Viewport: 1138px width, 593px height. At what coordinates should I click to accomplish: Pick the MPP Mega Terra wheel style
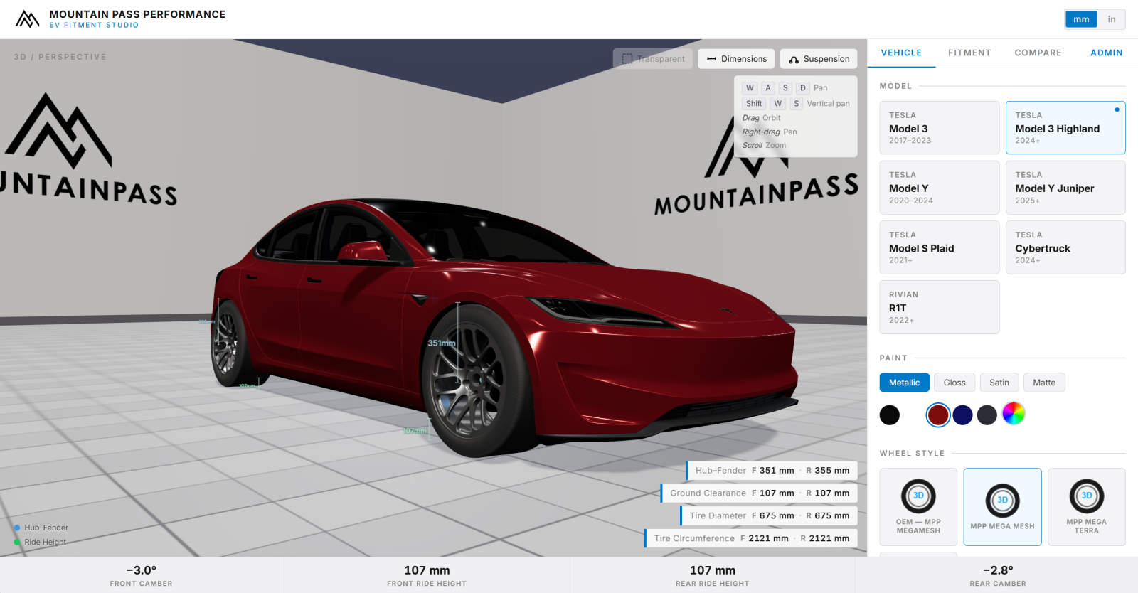click(1086, 507)
